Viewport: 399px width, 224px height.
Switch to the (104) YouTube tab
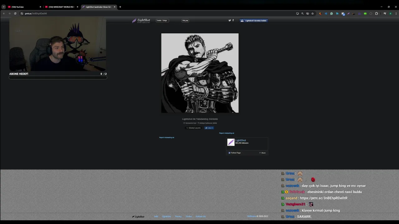pyautogui.click(x=25, y=7)
